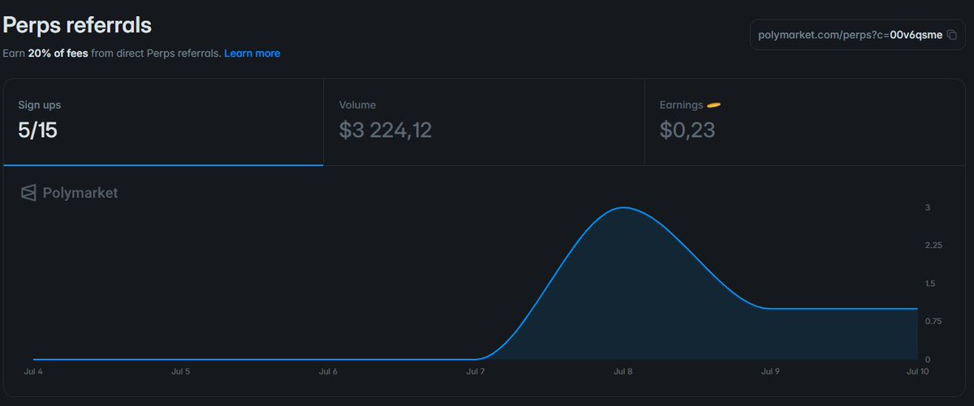The height and width of the screenshot is (406, 974).
Task: Click the Jul 10 axis label
Action: [x=917, y=371]
